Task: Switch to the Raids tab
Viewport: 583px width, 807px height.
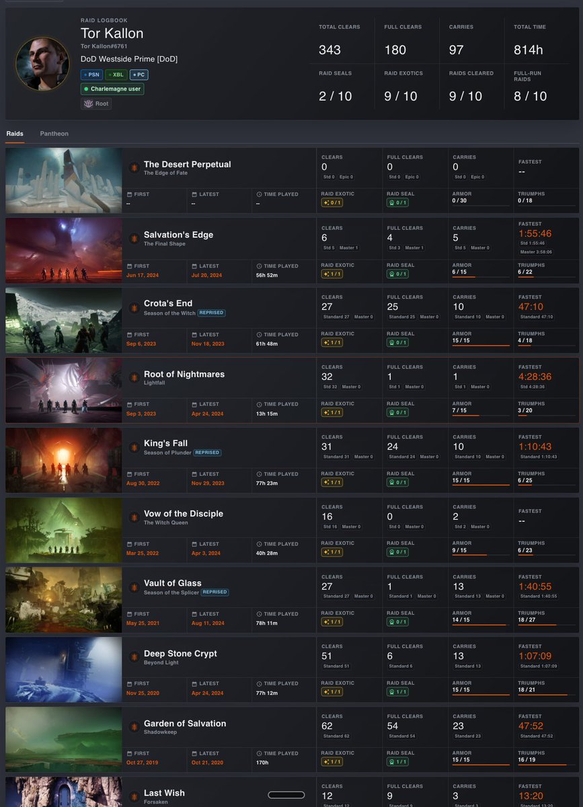Action: point(15,134)
